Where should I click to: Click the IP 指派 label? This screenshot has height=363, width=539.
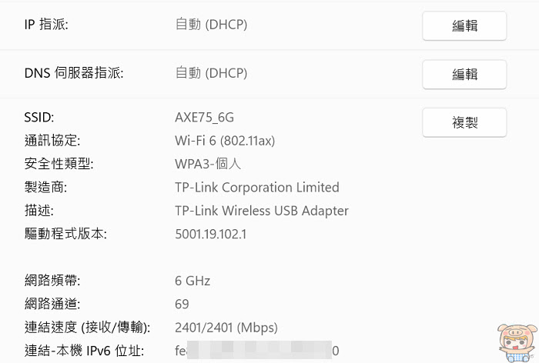[x=46, y=25]
